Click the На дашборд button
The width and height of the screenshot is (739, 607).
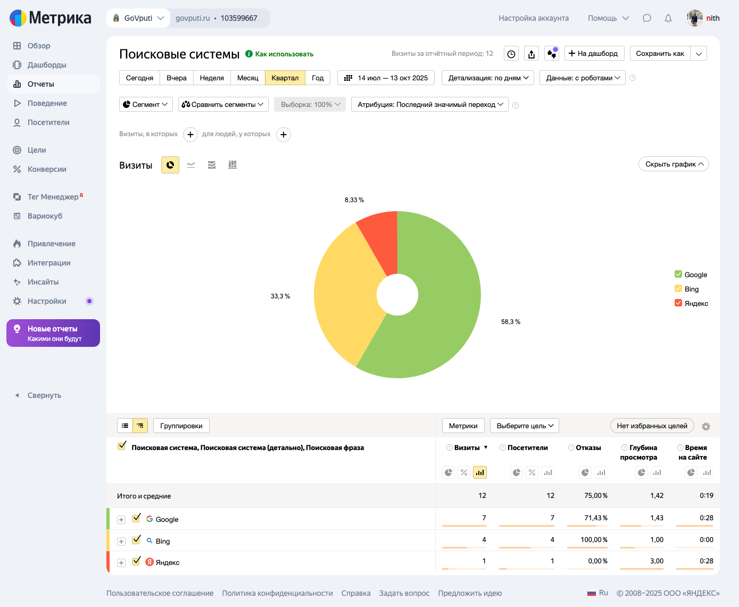click(593, 53)
